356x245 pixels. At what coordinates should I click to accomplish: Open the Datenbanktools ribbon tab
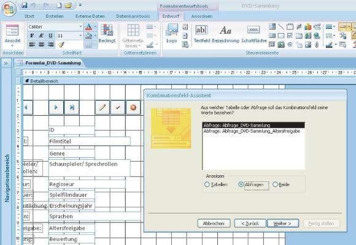(133, 17)
